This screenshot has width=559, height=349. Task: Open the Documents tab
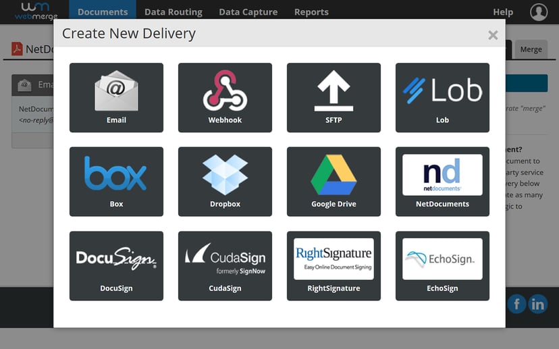pyautogui.click(x=103, y=11)
